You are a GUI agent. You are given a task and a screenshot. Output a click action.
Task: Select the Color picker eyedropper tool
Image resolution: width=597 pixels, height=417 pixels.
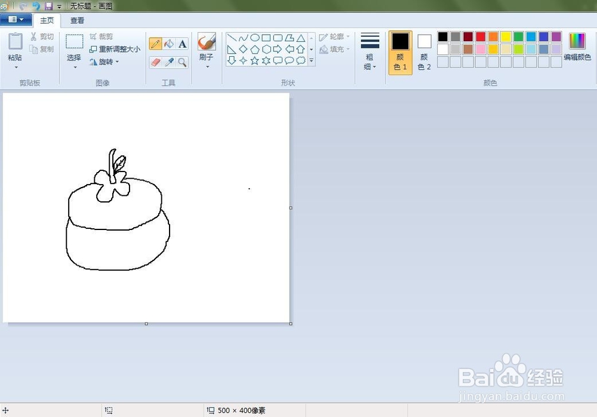[x=169, y=62]
